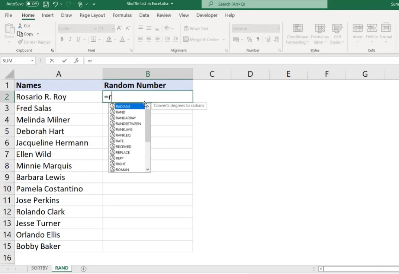Click the Cut scissors icon
Screen dimensions: 399x274
click(x=20, y=26)
